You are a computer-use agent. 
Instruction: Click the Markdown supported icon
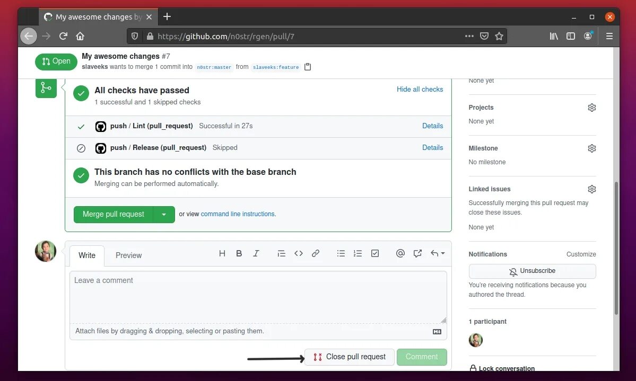[x=437, y=332]
